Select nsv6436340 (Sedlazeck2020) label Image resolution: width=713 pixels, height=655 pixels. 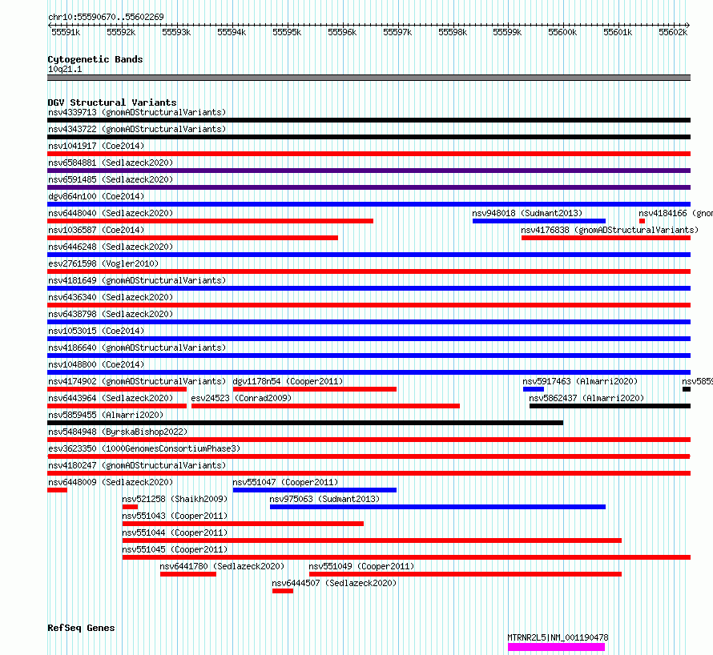111,297
